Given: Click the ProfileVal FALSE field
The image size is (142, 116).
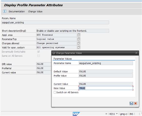Looking at the screenshot, I should (x=44, y=68).
